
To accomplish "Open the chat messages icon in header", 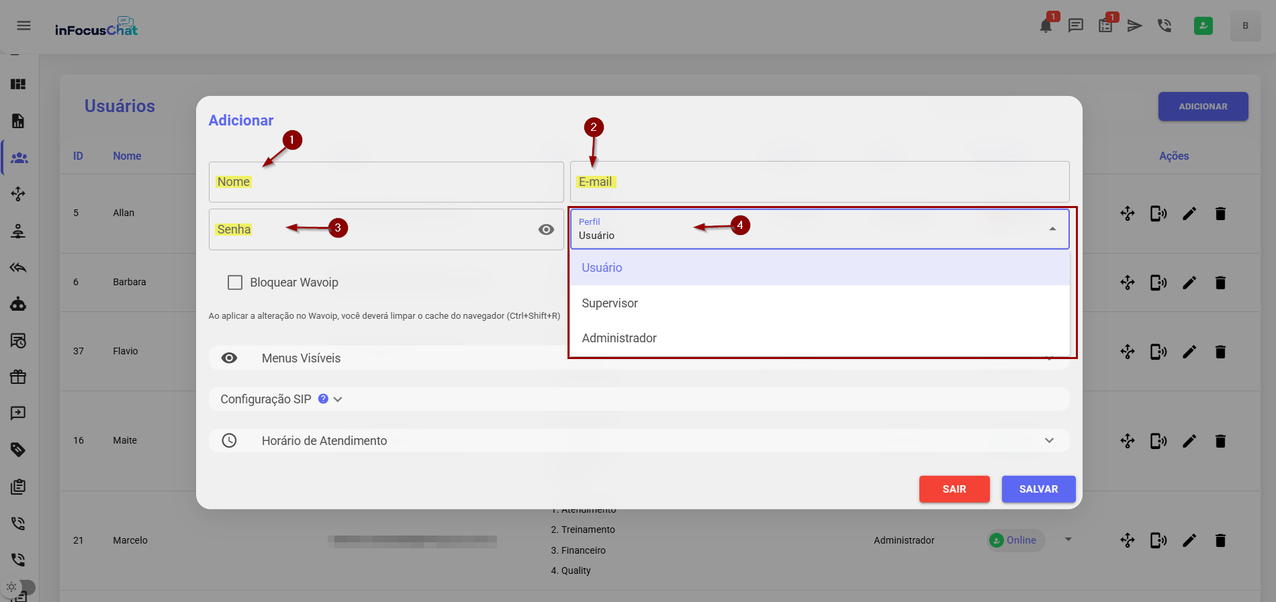I will (1076, 26).
